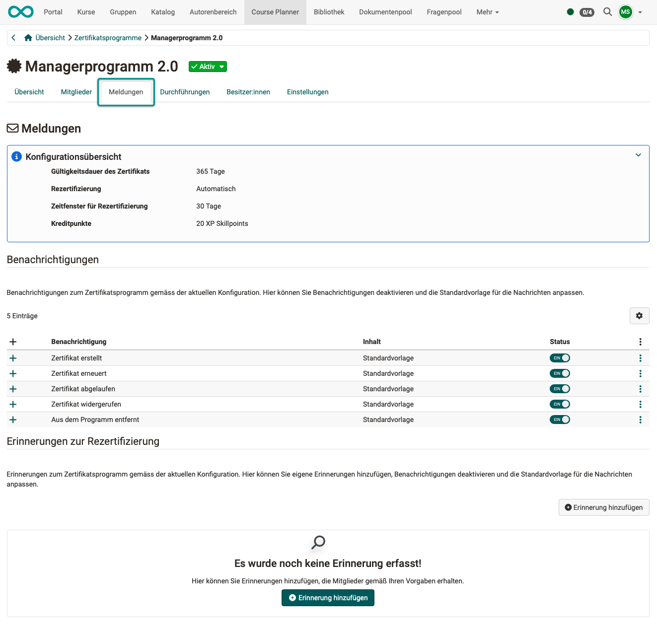Click the 0/4 progress badge
Screen dimensions: 657x633
586,12
